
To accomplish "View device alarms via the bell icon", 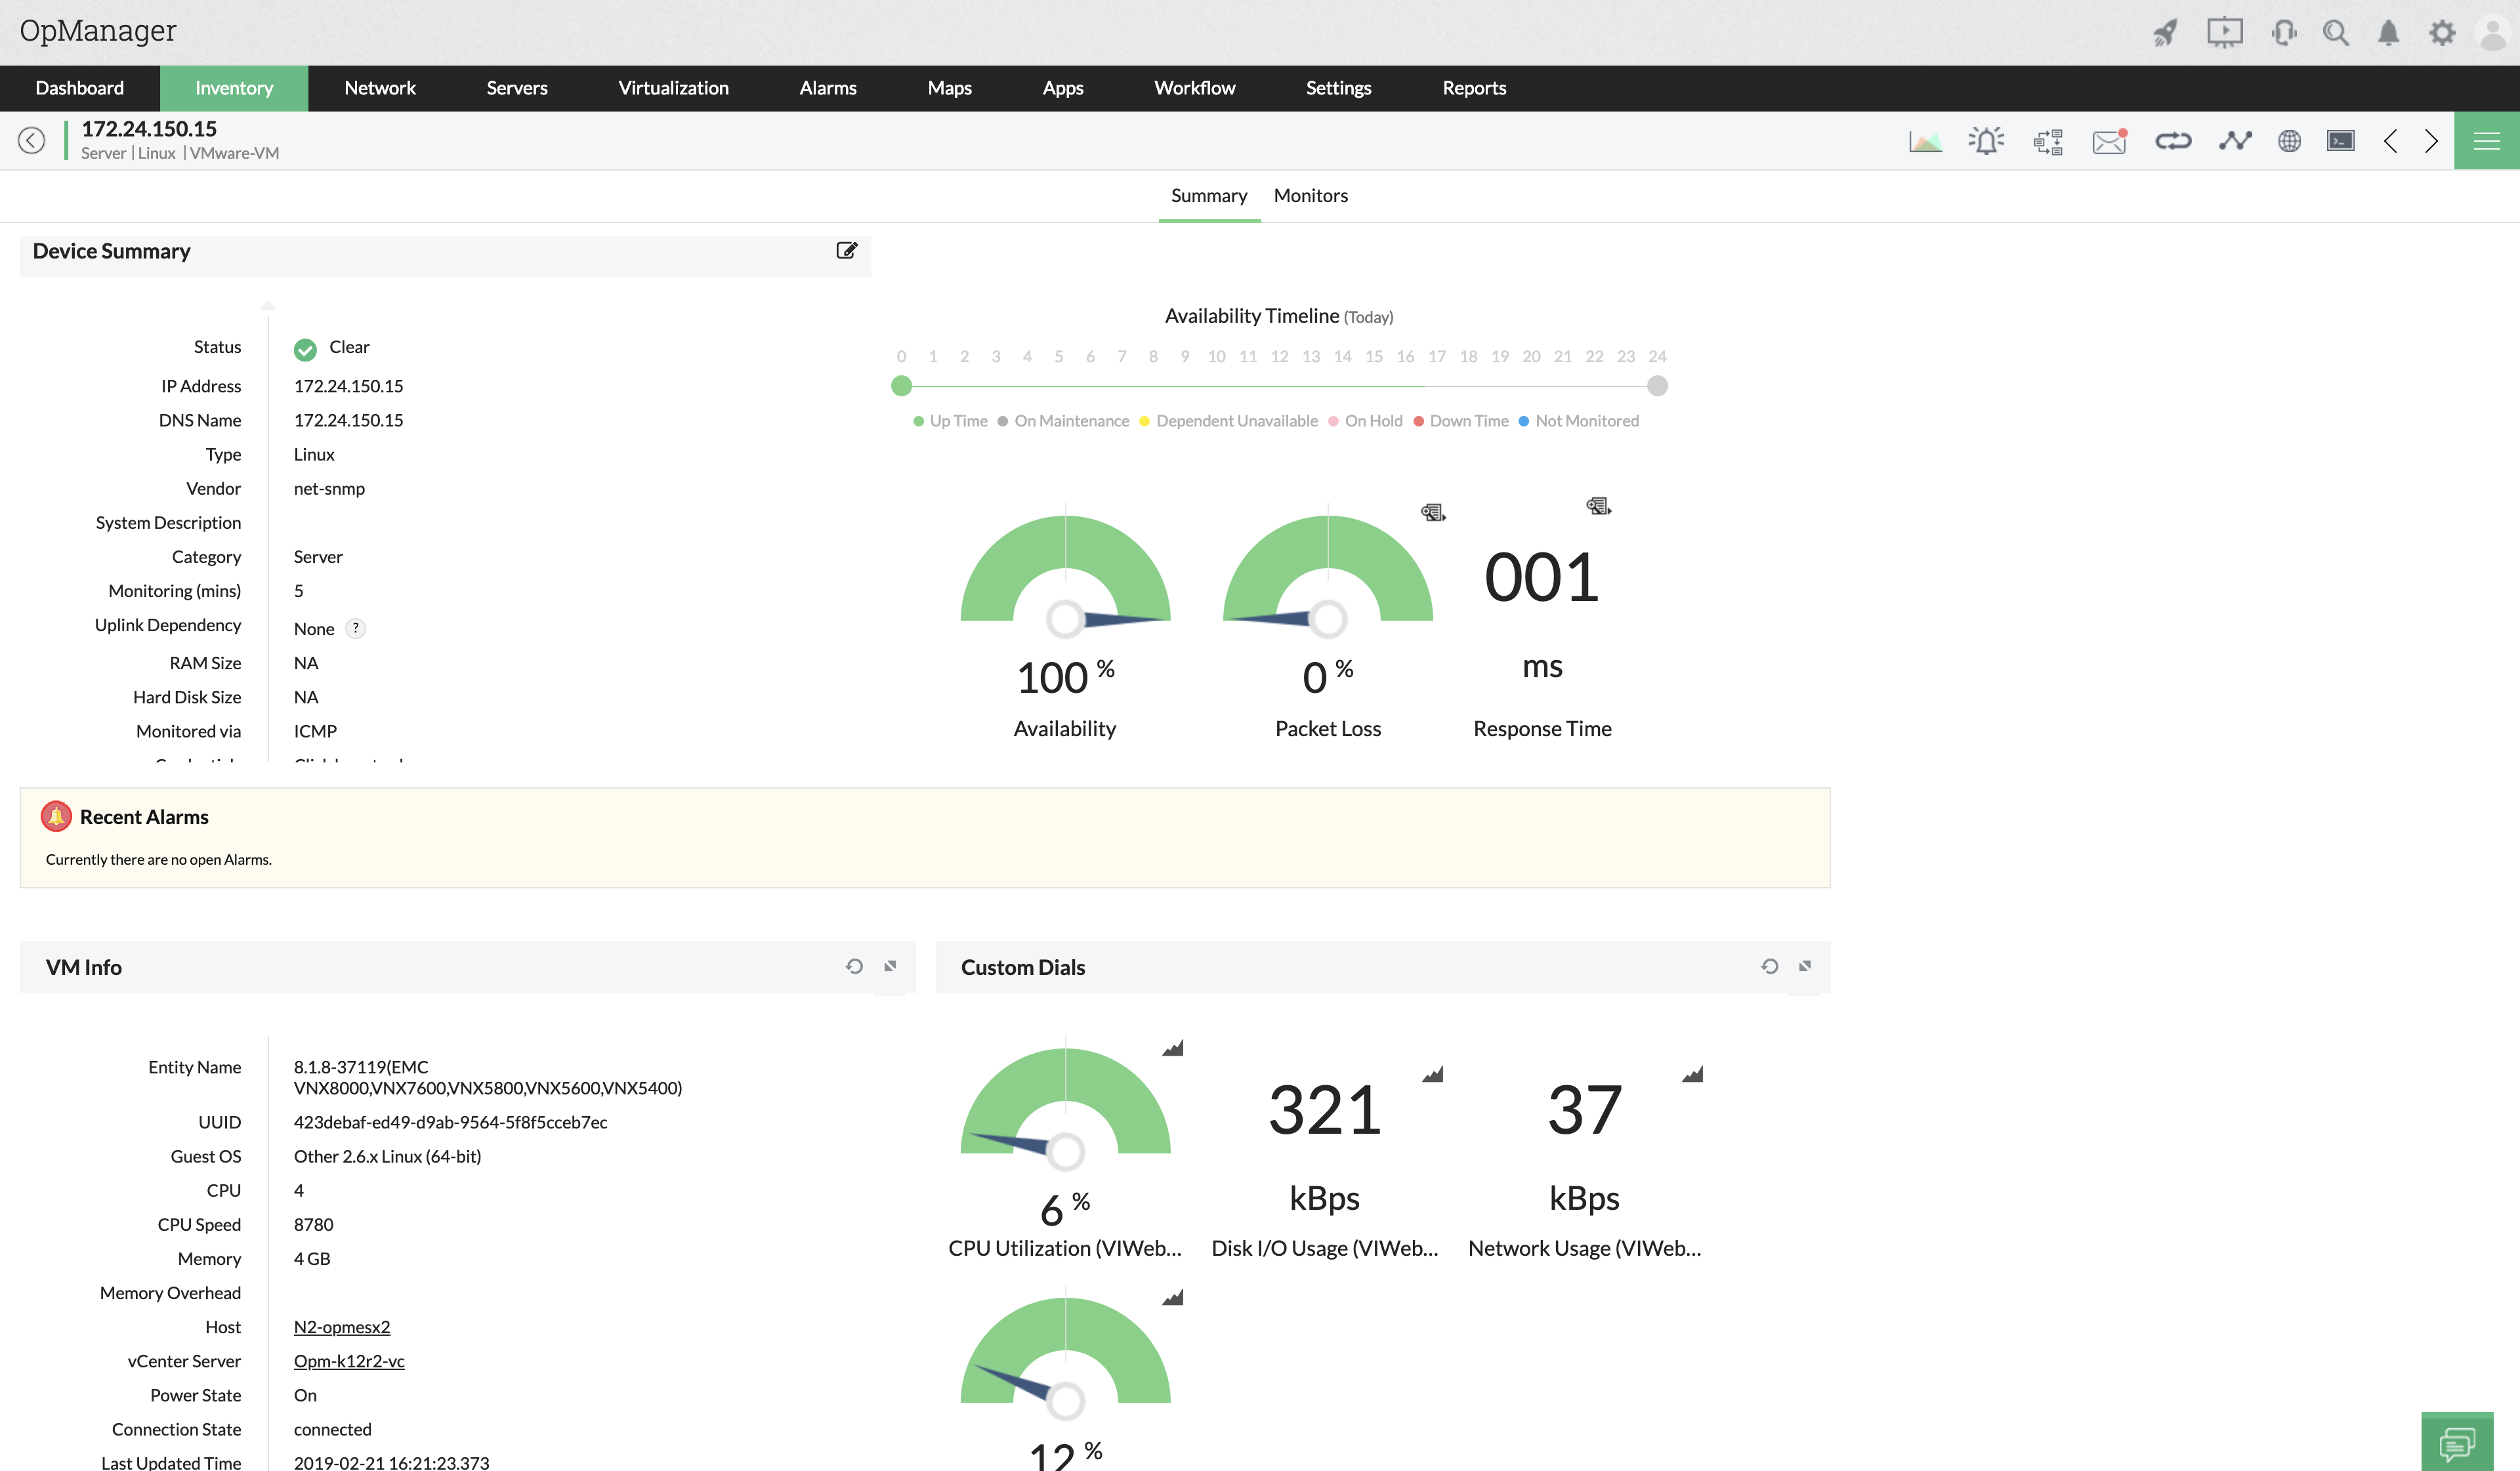I will point(1986,140).
